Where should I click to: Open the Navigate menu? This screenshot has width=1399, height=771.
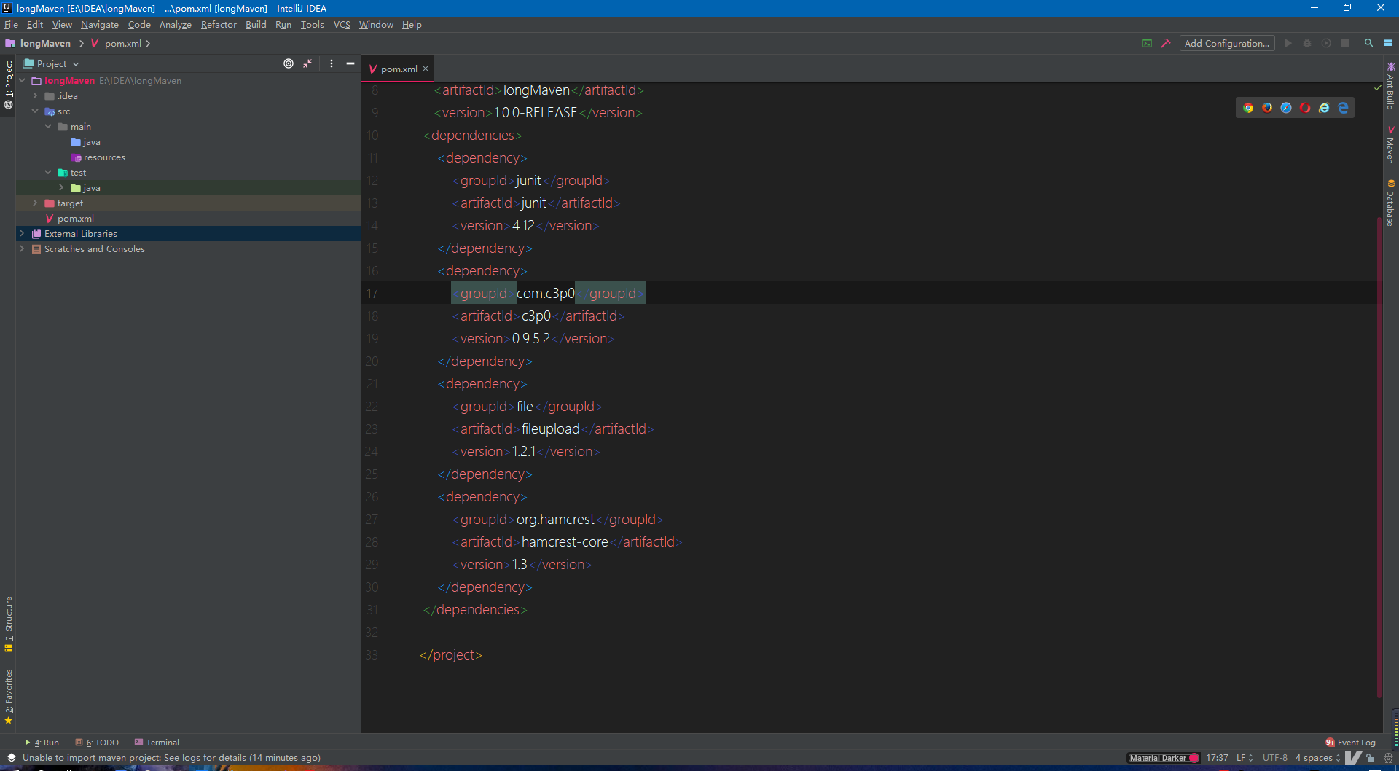click(x=100, y=25)
